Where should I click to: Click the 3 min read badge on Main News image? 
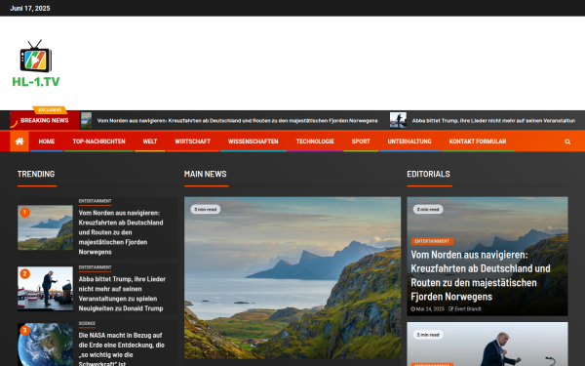[206, 209]
